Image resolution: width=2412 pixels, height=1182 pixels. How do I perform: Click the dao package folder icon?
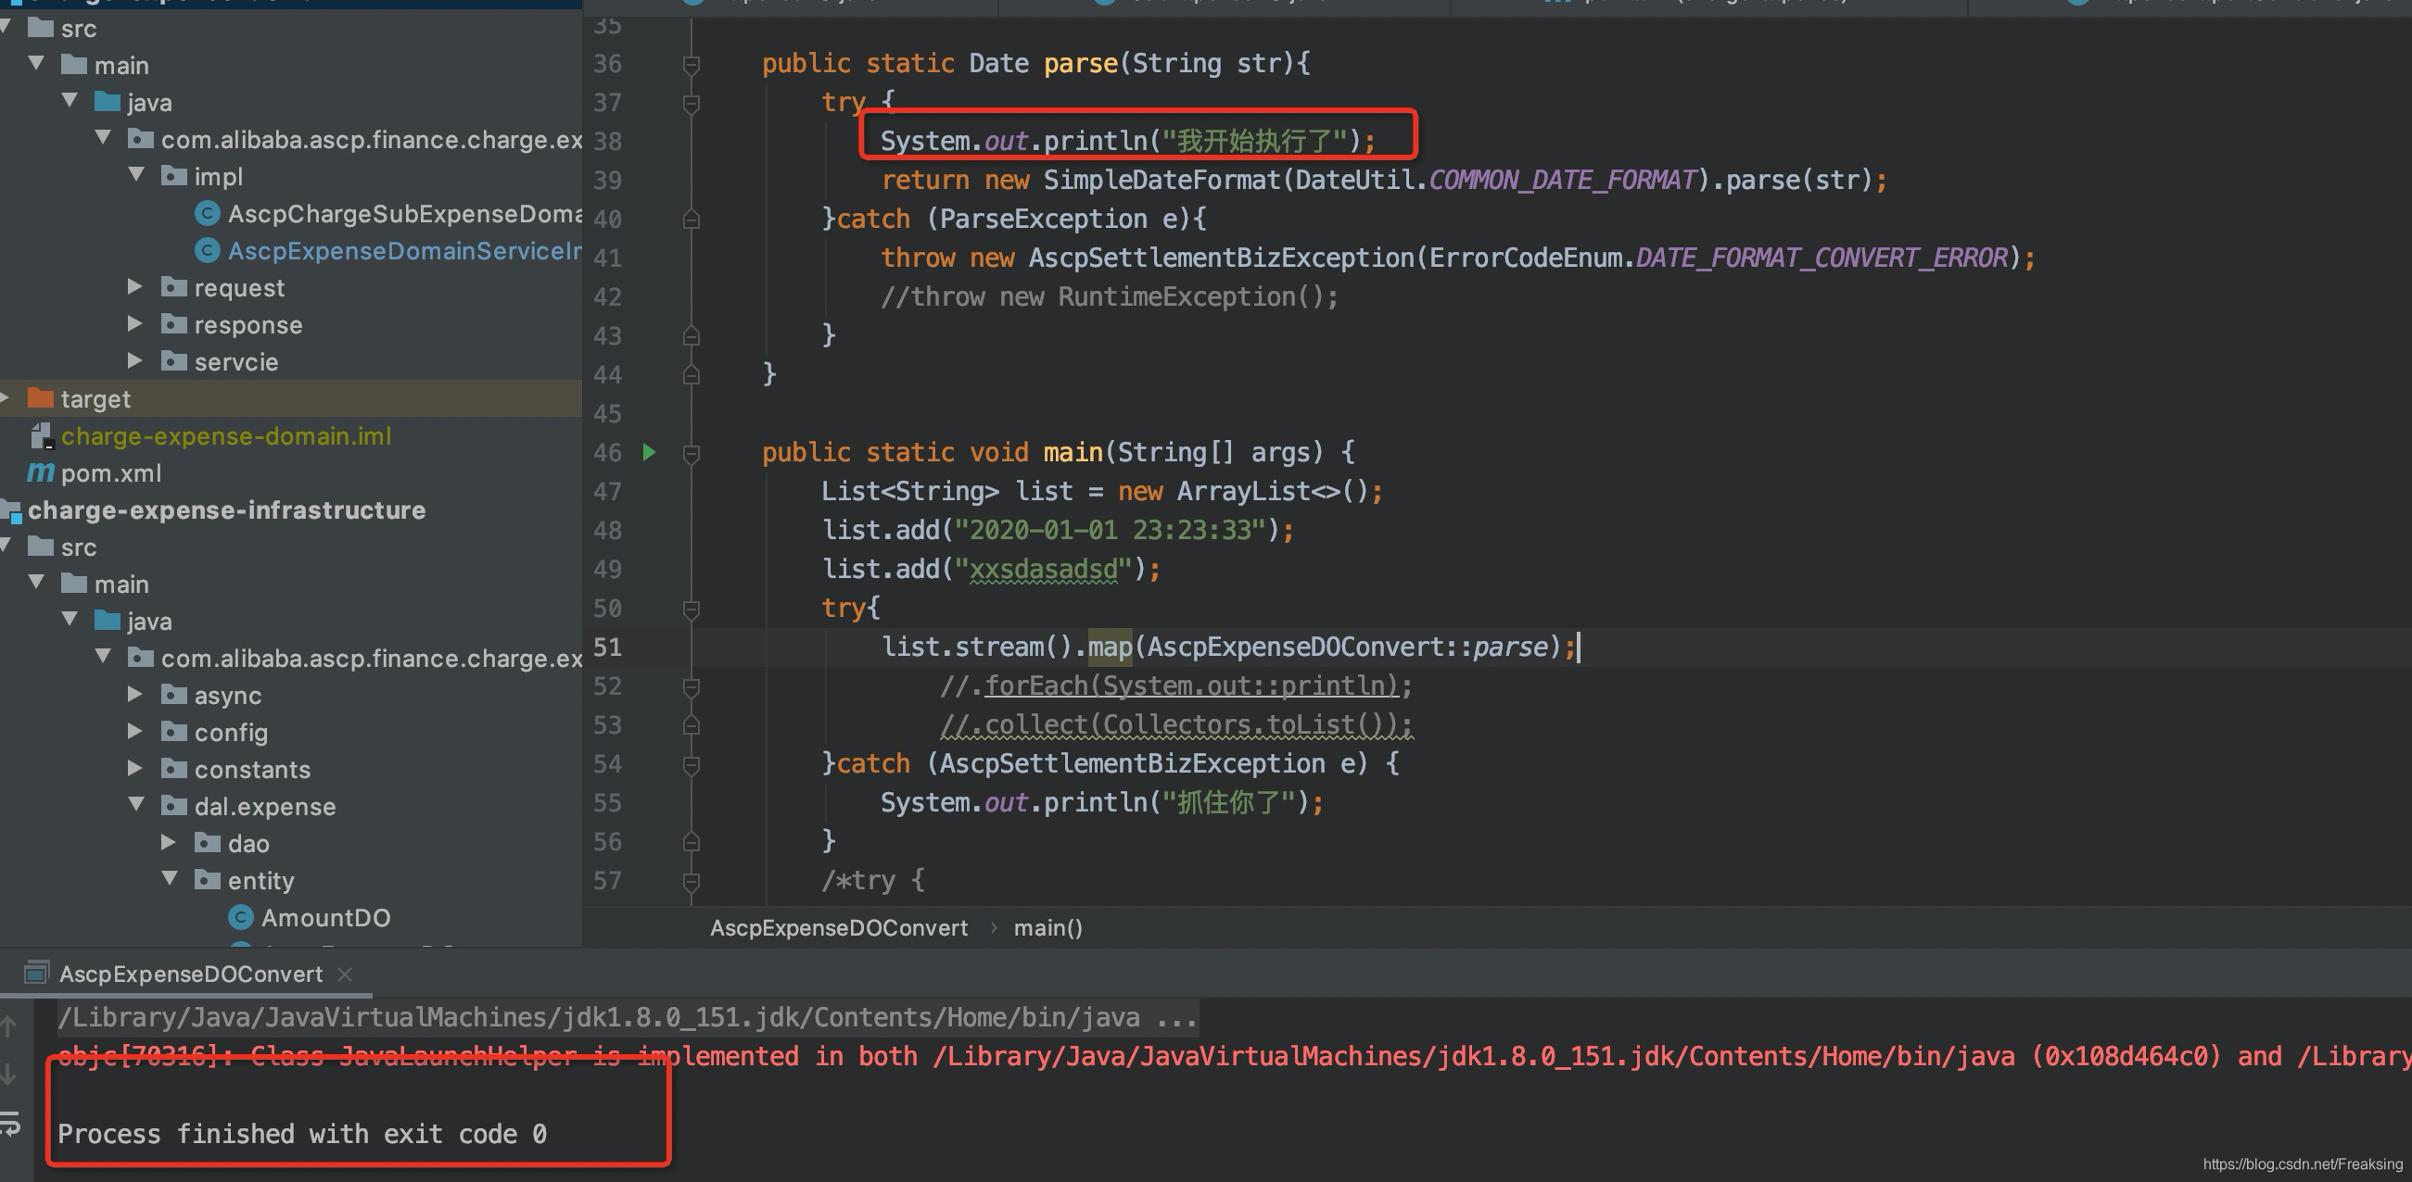[207, 843]
